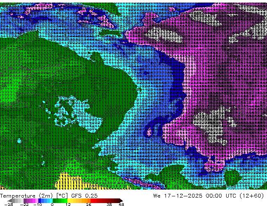
Task: Click the dark maroon right arrow end of the legend
Action: [121, 201]
